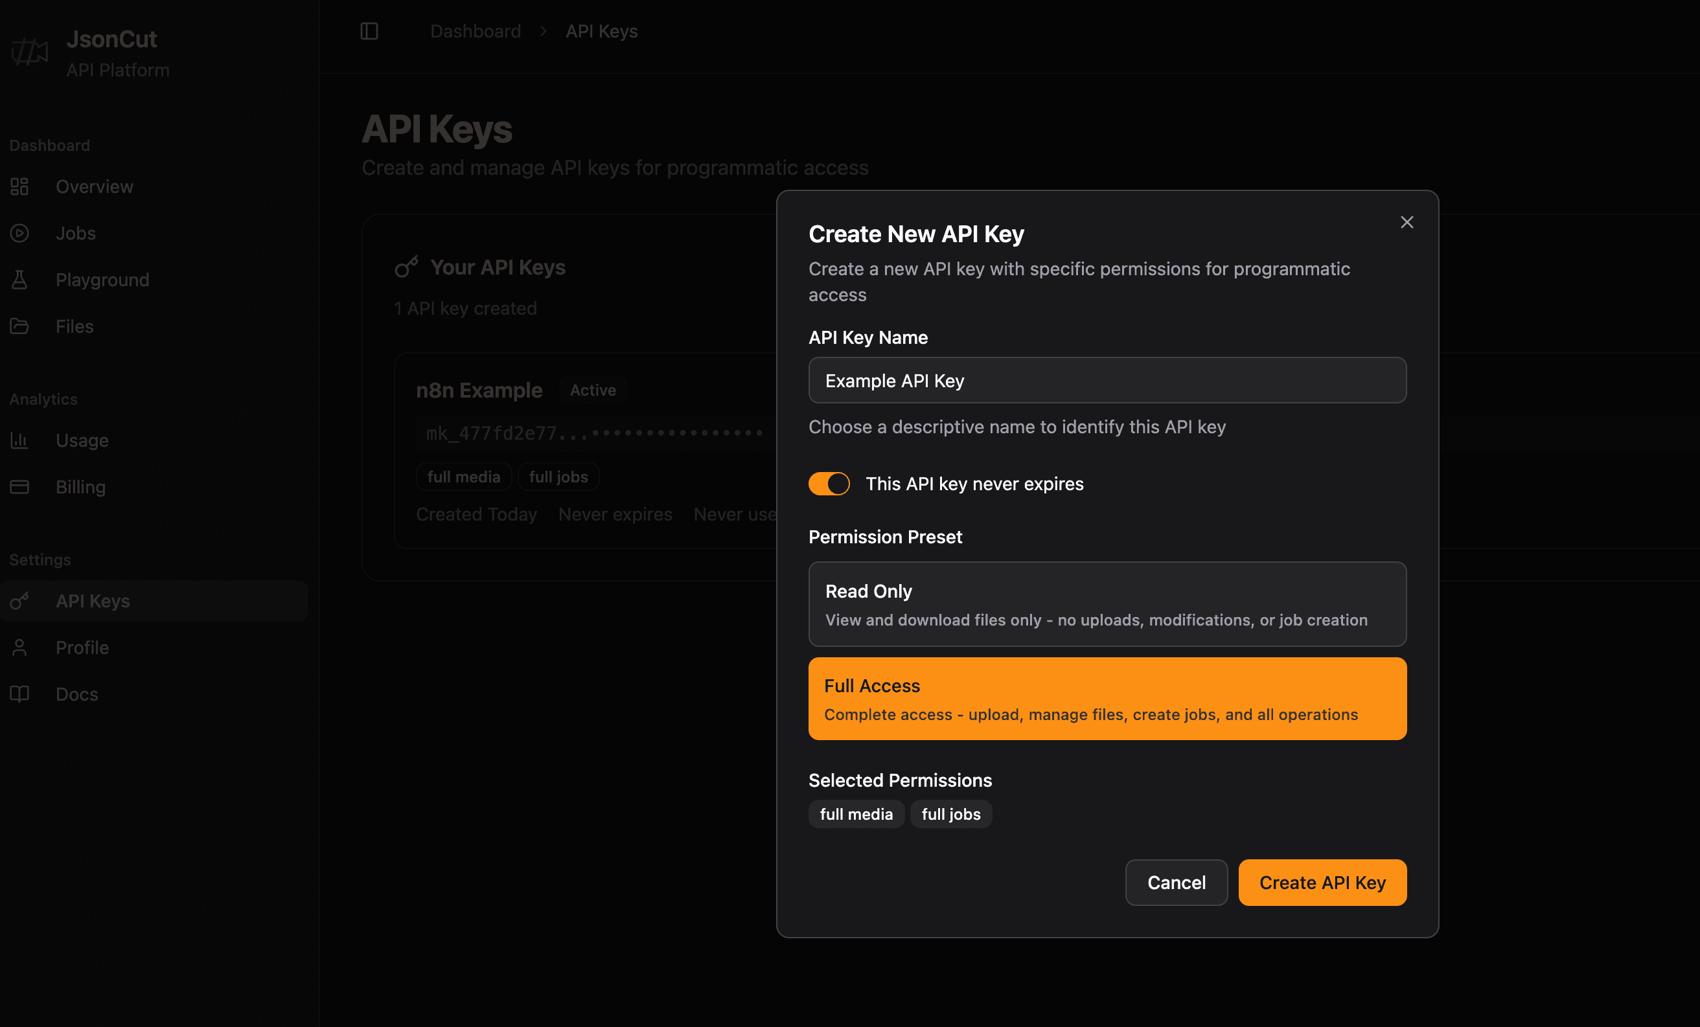Click the Dashboard breadcrumb link
This screenshot has height=1027, width=1700.
[x=476, y=31]
